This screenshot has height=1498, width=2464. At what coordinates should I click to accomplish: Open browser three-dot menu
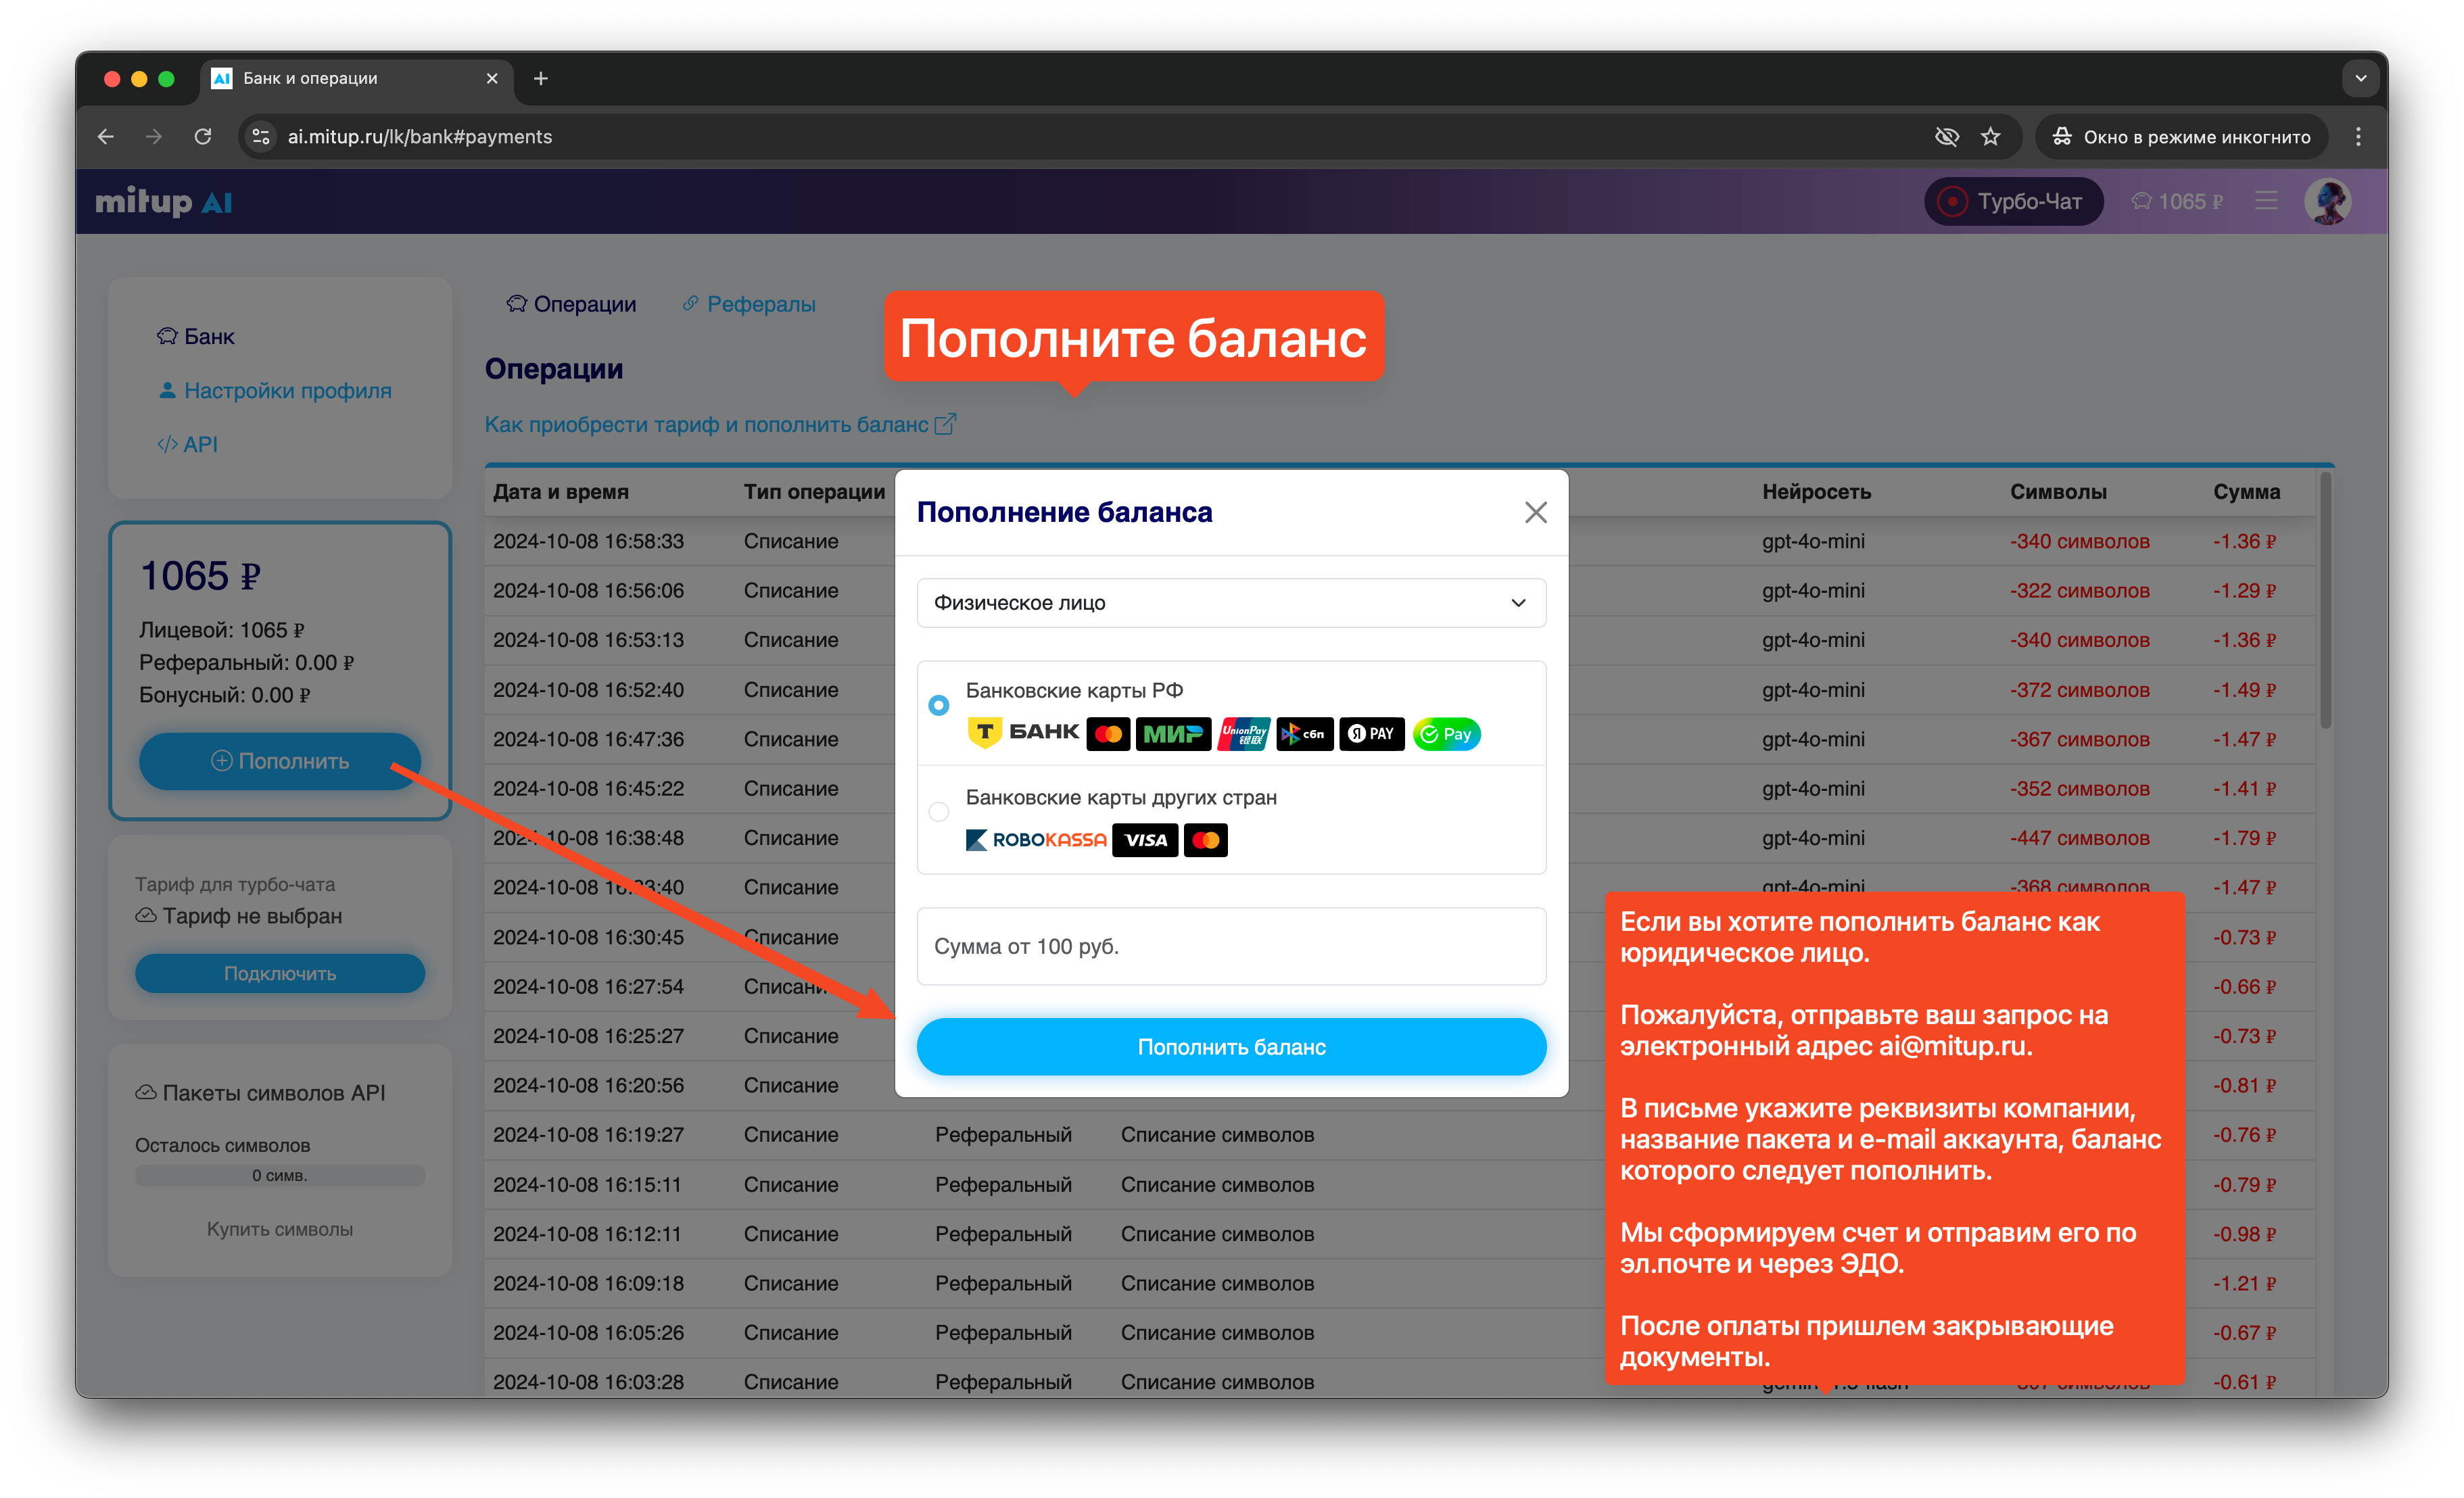pos(2357,137)
